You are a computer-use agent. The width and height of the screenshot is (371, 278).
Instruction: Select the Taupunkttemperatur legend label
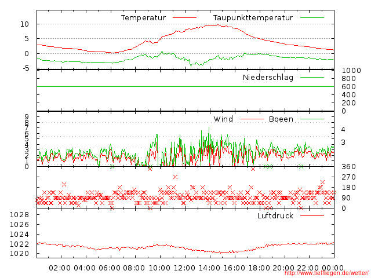[x=252, y=18]
